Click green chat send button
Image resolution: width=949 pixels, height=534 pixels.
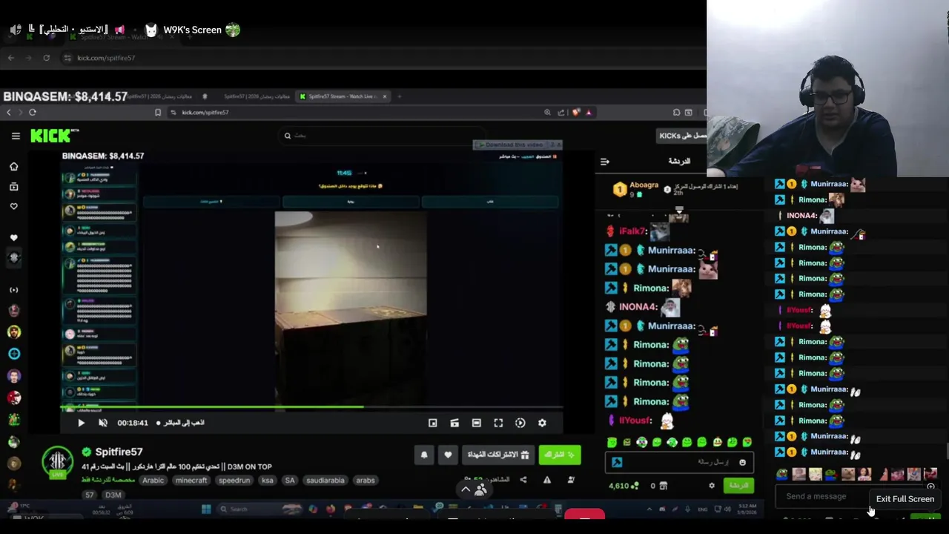[x=738, y=485]
